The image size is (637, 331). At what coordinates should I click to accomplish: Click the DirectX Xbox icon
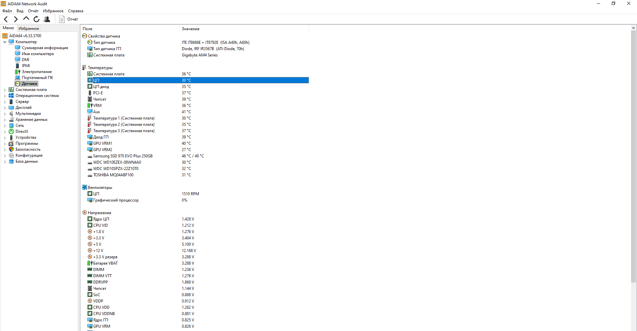pos(11,131)
